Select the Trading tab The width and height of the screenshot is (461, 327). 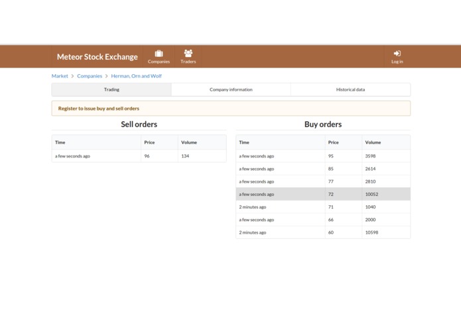[111, 89]
